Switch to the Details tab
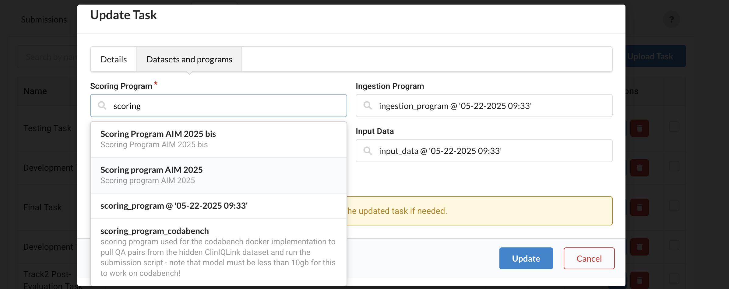 pyautogui.click(x=114, y=59)
